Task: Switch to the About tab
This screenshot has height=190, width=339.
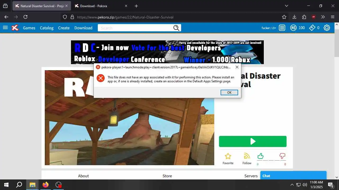Action: (x=83, y=176)
